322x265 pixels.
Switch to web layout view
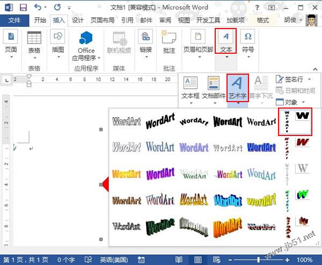point(216,260)
